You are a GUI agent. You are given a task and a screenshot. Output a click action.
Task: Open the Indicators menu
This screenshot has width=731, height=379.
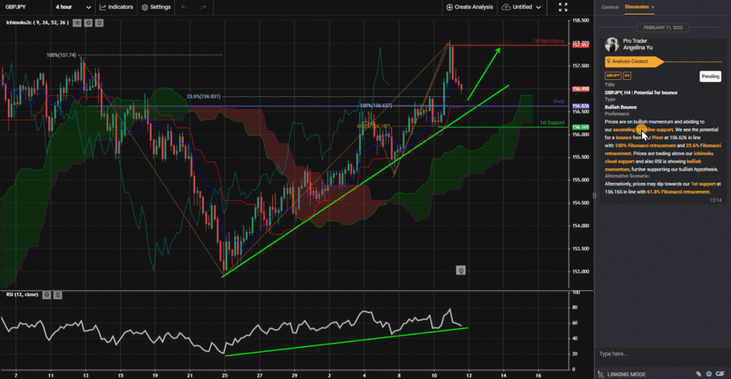(116, 7)
